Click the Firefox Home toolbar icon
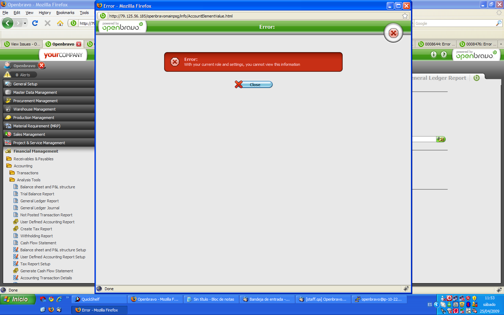This screenshot has width=504, height=315. click(x=60, y=23)
